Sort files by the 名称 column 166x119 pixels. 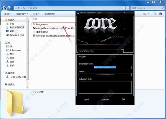(35, 19)
